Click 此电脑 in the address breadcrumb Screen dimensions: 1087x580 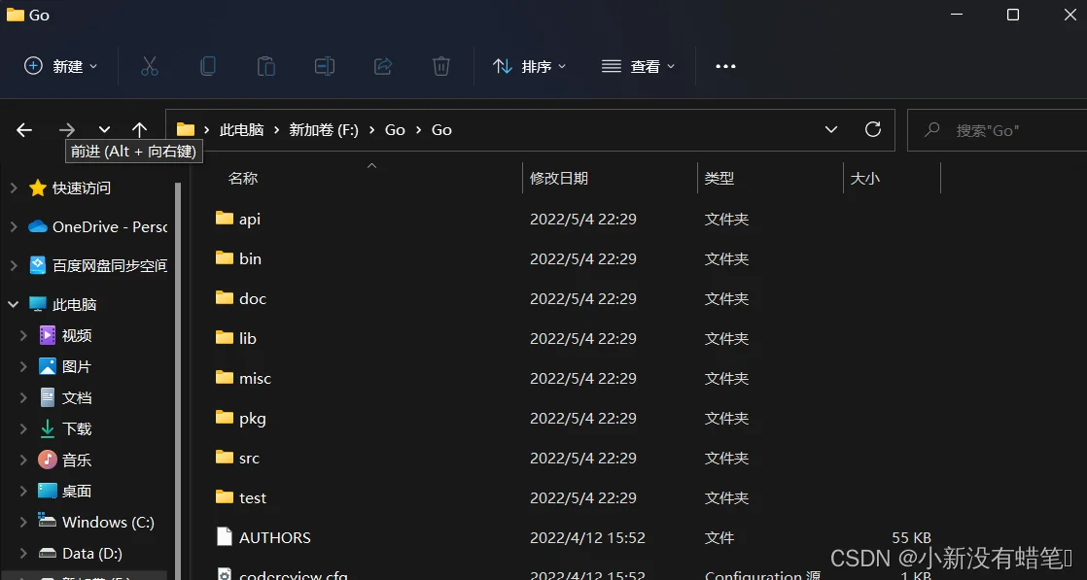click(x=241, y=129)
